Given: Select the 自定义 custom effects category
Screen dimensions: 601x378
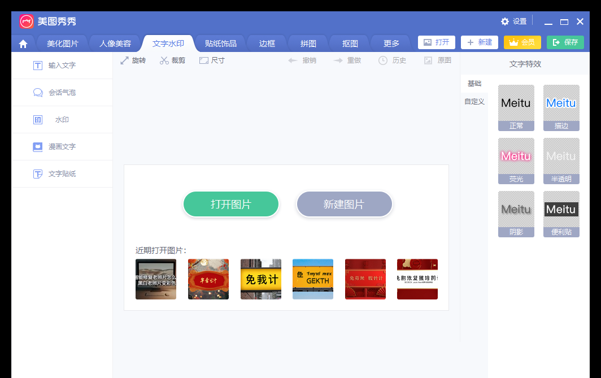Looking at the screenshot, I should pos(474,102).
